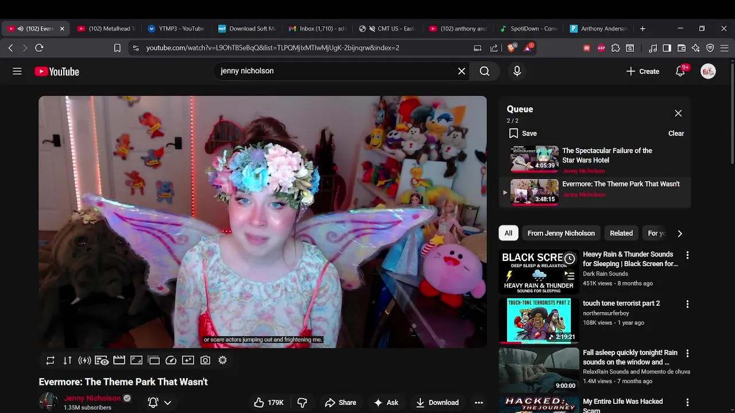
Task: Select the Related filter chip
Action: (x=621, y=233)
